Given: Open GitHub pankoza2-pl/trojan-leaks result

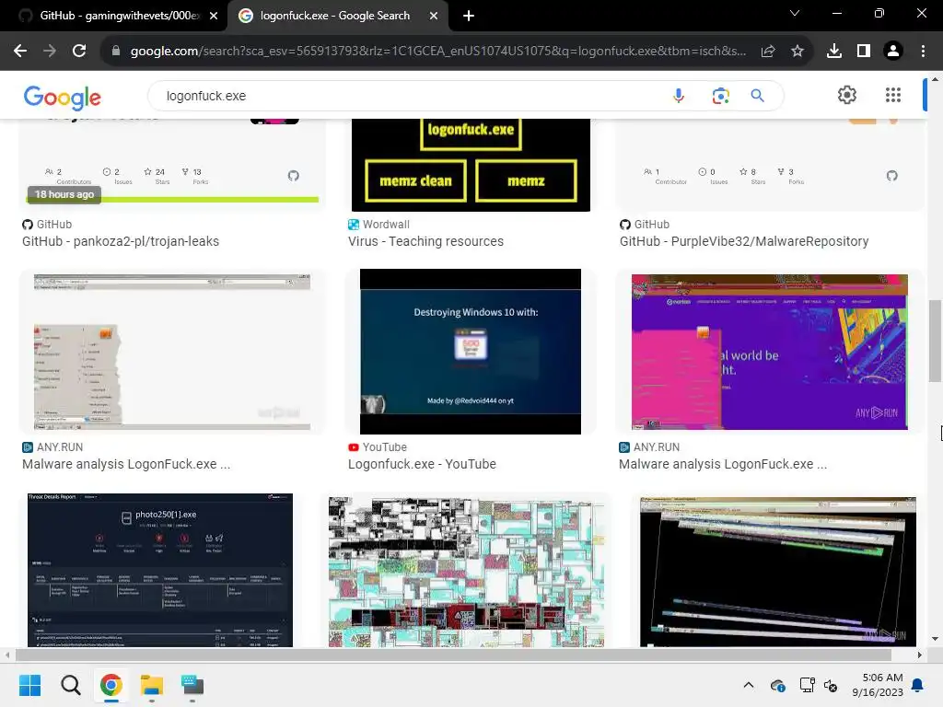Looking at the screenshot, I should pyautogui.click(x=121, y=241).
